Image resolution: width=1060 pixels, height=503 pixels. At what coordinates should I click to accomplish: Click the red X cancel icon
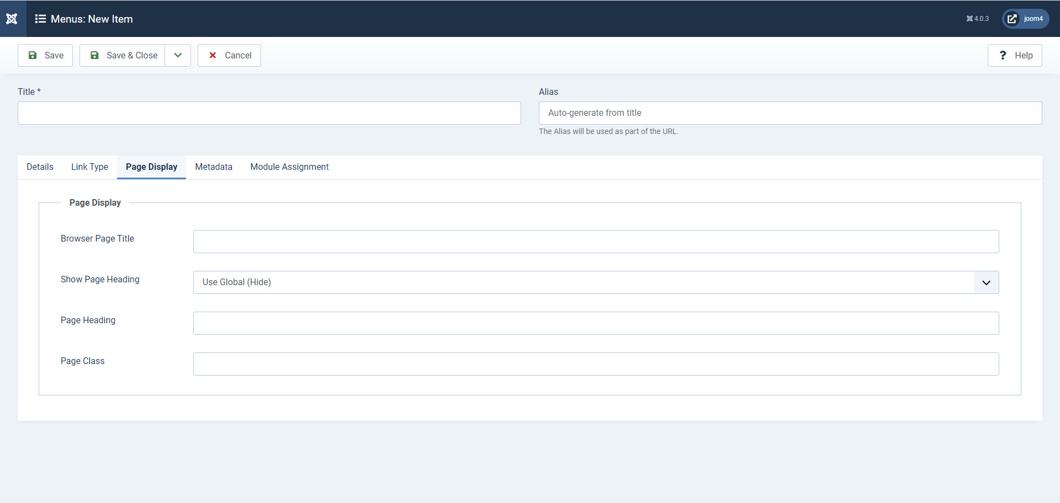[x=213, y=55]
